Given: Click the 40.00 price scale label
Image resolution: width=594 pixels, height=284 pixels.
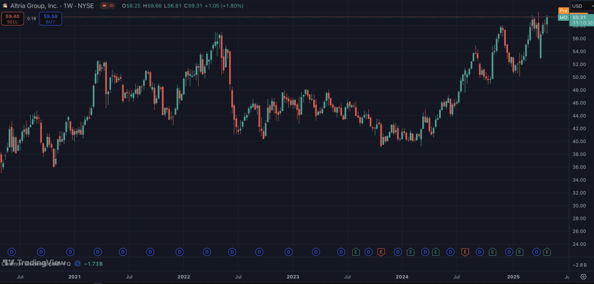Looking at the screenshot, I should [x=578, y=141].
